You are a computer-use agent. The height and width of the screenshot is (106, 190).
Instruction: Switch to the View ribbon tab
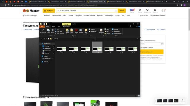[x=59, y=26]
